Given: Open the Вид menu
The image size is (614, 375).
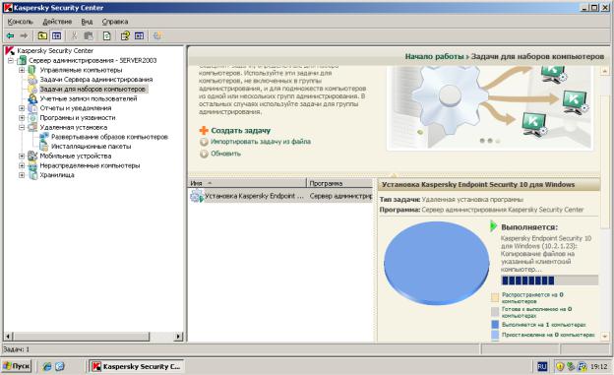Looking at the screenshot, I should tap(87, 22).
